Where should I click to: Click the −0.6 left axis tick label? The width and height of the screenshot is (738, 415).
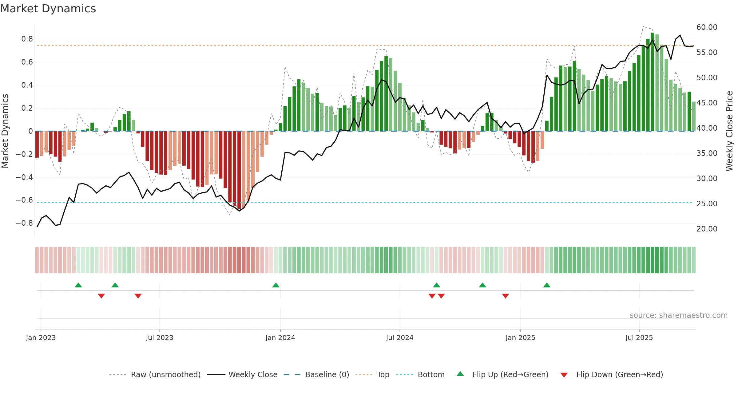pyautogui.click(x=24, y=200)
